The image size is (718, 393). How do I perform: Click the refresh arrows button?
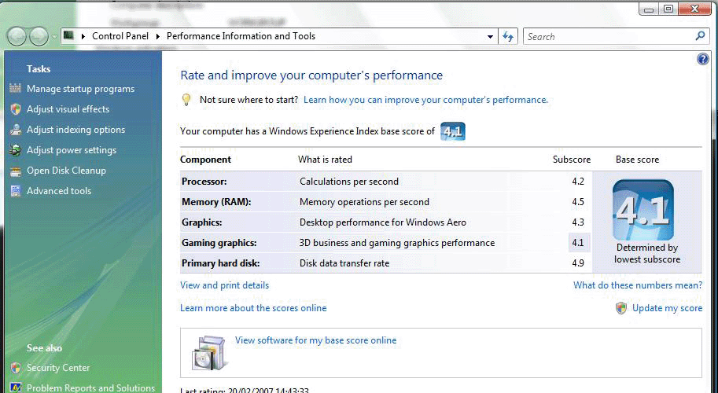coord(508,37)
